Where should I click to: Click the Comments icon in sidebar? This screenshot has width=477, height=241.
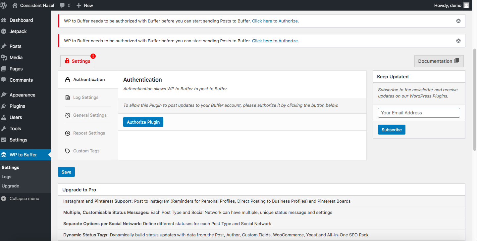click(x=4, y=80)
